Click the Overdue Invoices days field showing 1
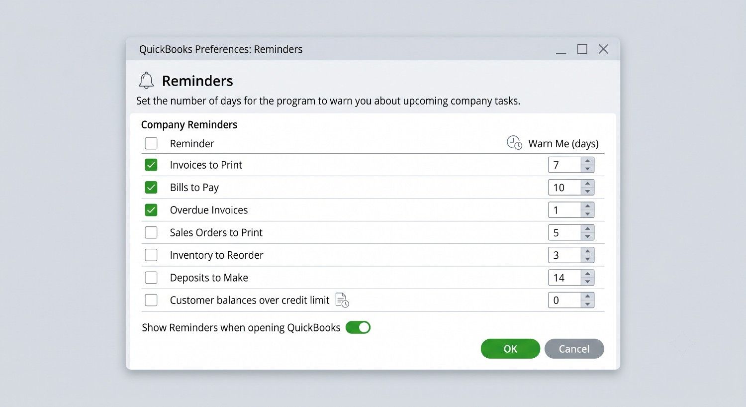This screenshot has height=407, width=746. 564,210
